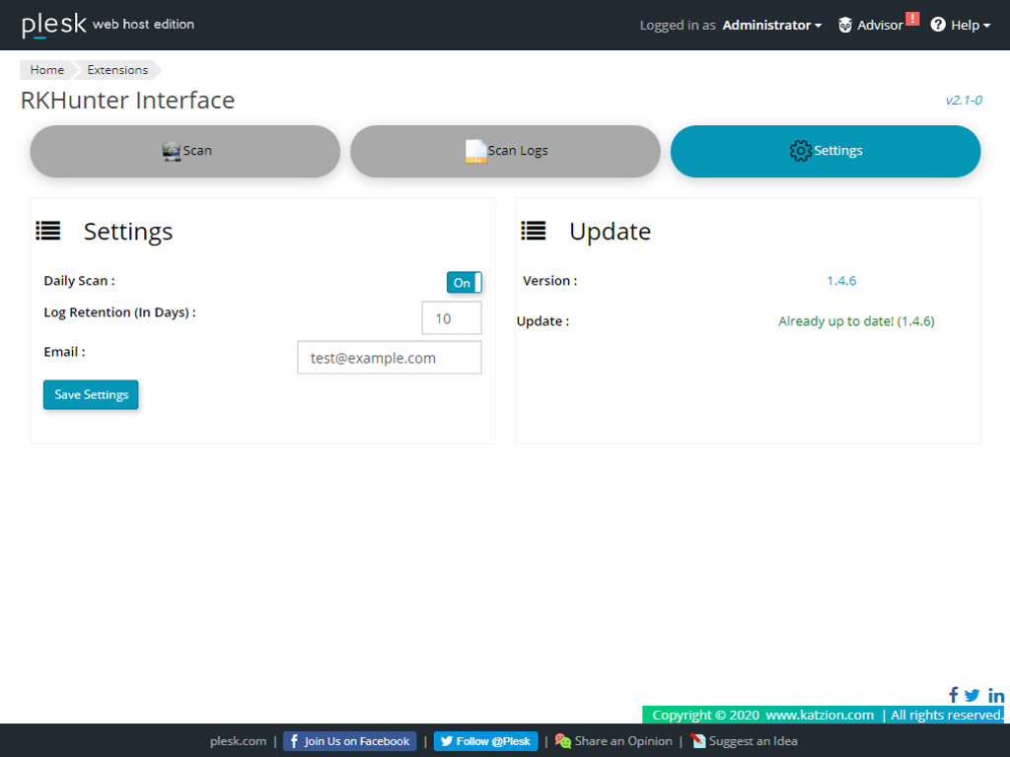The height and width of the screenshot is (757, 1010).
Task: Click the version number 1.4.6
Action: pos(841,281)
